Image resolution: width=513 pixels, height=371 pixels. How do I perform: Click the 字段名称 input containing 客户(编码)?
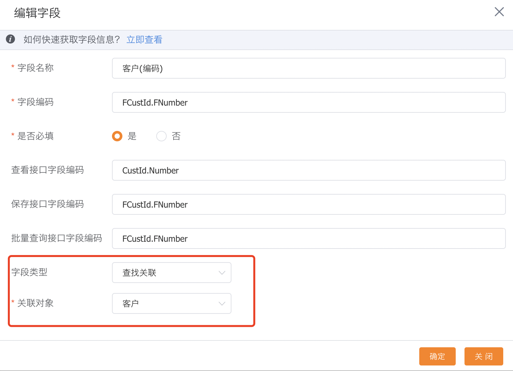[x=309, y=68]
